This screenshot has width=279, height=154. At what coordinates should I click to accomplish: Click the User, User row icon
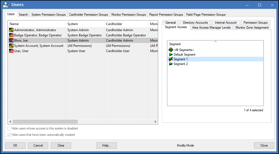pyautogui.click(x=11, y=51)
